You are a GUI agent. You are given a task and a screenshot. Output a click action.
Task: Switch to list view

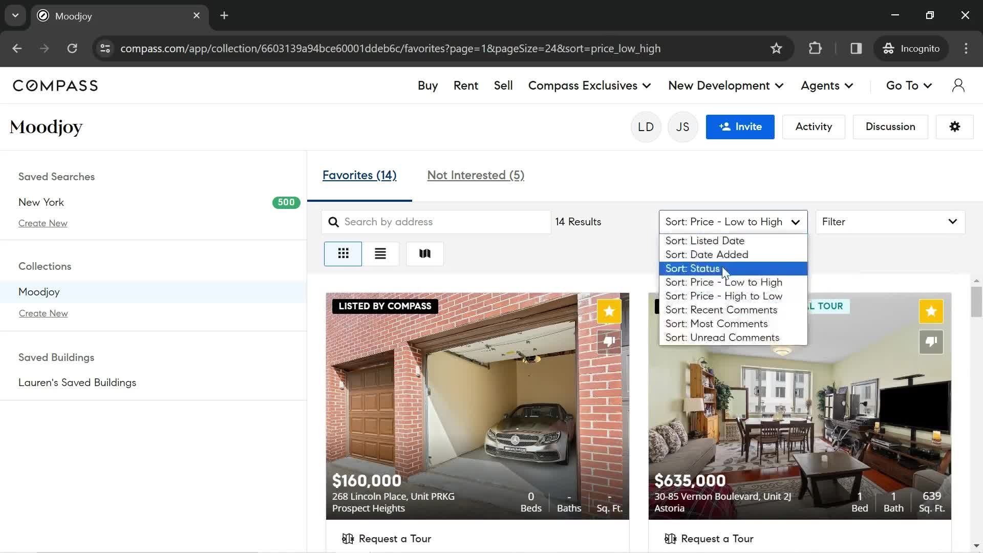[380, 253]
